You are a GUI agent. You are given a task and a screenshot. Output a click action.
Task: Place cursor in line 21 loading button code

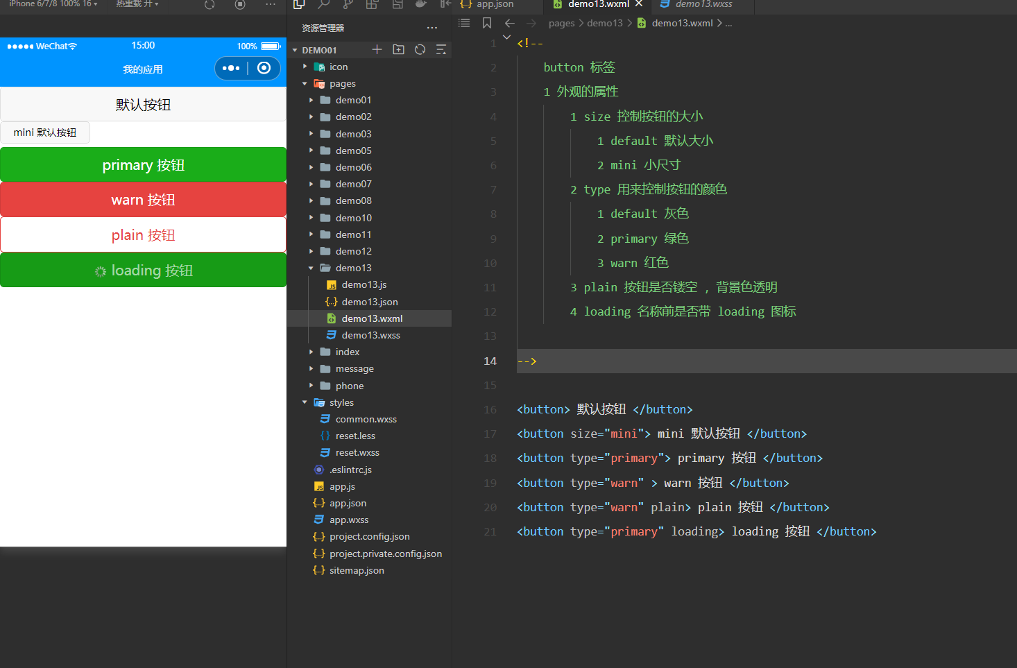(x=696, y=531)
